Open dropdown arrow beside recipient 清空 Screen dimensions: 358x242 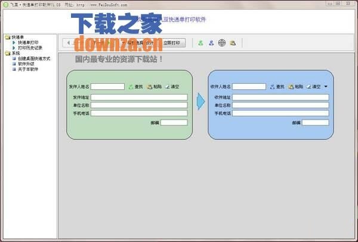[326, 87]
